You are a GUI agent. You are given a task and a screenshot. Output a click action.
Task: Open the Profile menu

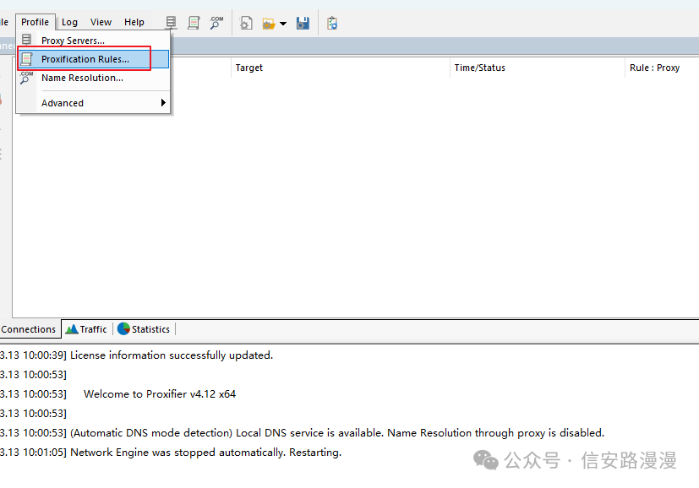[x=35, y=22]
